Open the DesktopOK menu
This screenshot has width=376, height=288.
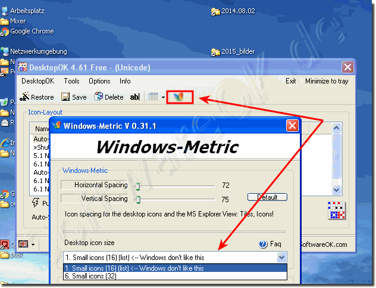[x=38, y=81]
